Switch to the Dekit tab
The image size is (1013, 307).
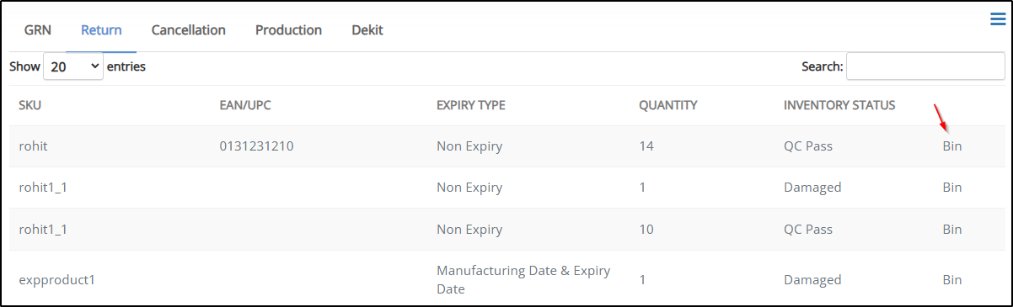tap(367, 30)
